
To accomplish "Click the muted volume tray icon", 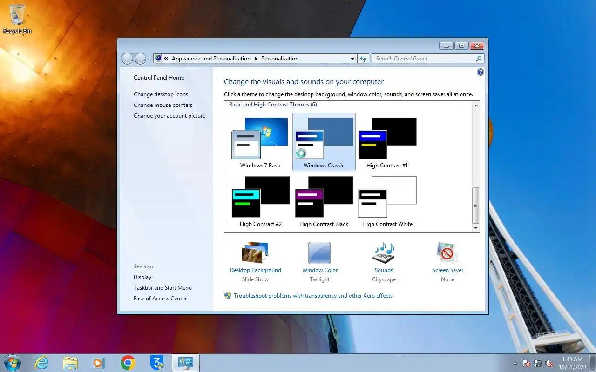I will pos(549,363).
